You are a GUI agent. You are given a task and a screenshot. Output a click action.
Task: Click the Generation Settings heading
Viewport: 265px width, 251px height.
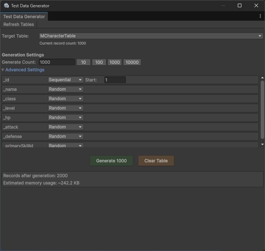point(23,55)
